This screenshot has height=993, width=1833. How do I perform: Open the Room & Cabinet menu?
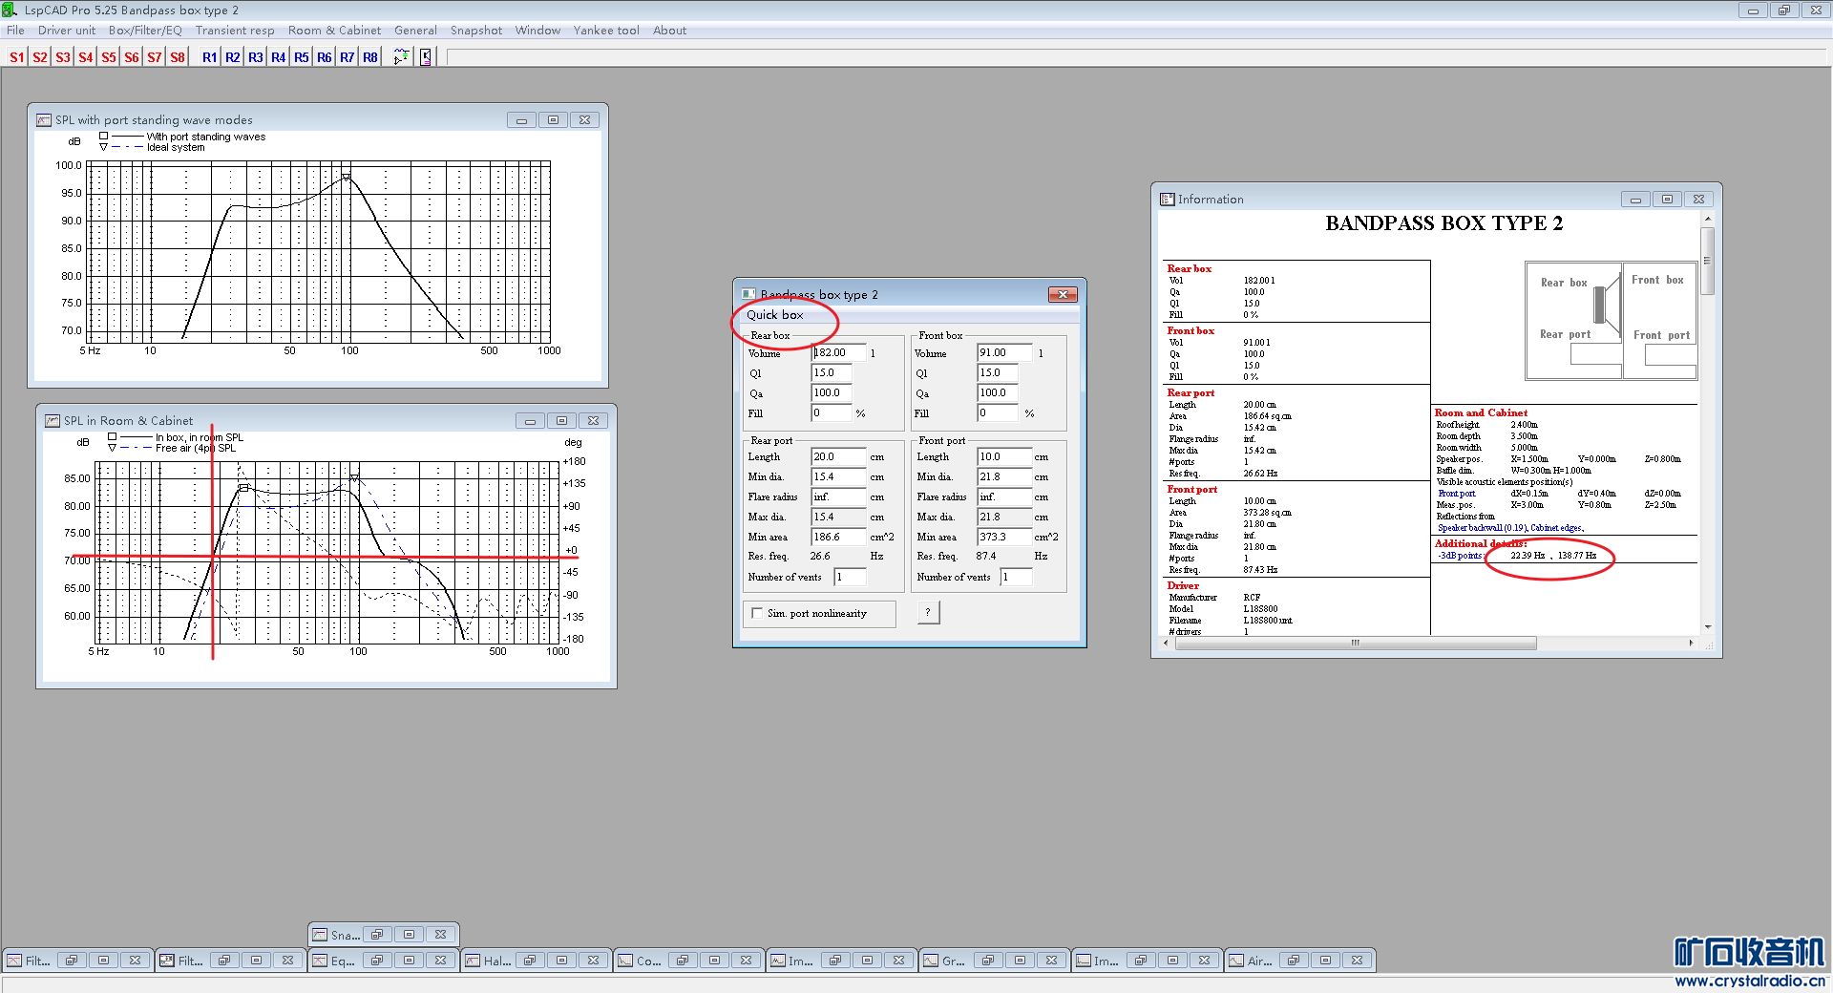point(334,31)
